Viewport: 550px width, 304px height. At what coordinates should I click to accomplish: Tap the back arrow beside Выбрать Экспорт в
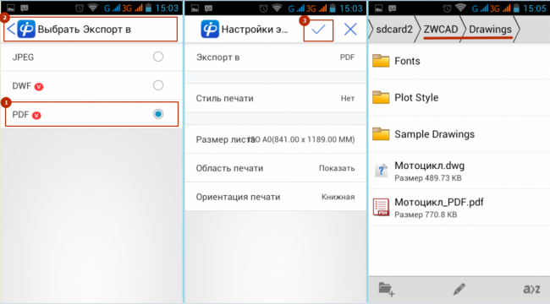click(x=11, y=29)
